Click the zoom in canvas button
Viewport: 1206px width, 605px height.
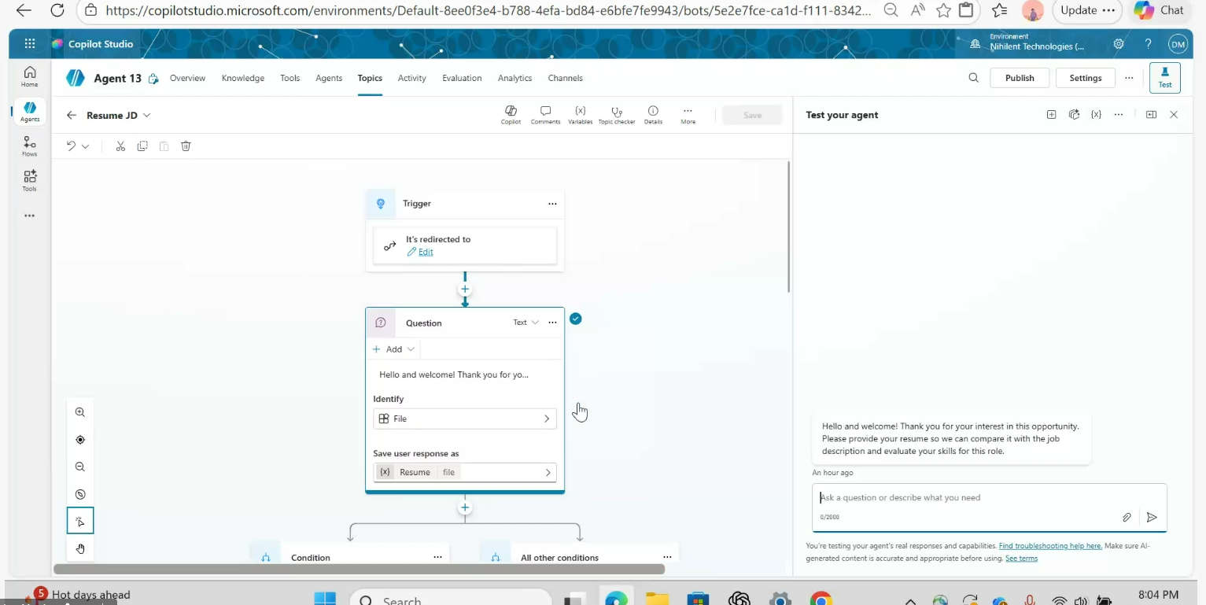coord(80,412)
